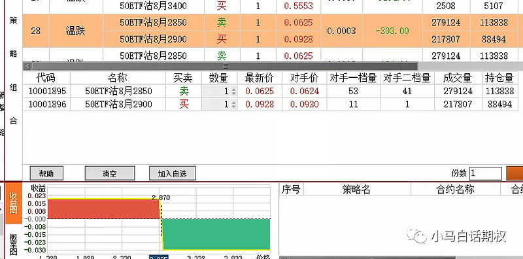Increase quantity for contract 10001895
523x259 pixels.
[233, 89]
